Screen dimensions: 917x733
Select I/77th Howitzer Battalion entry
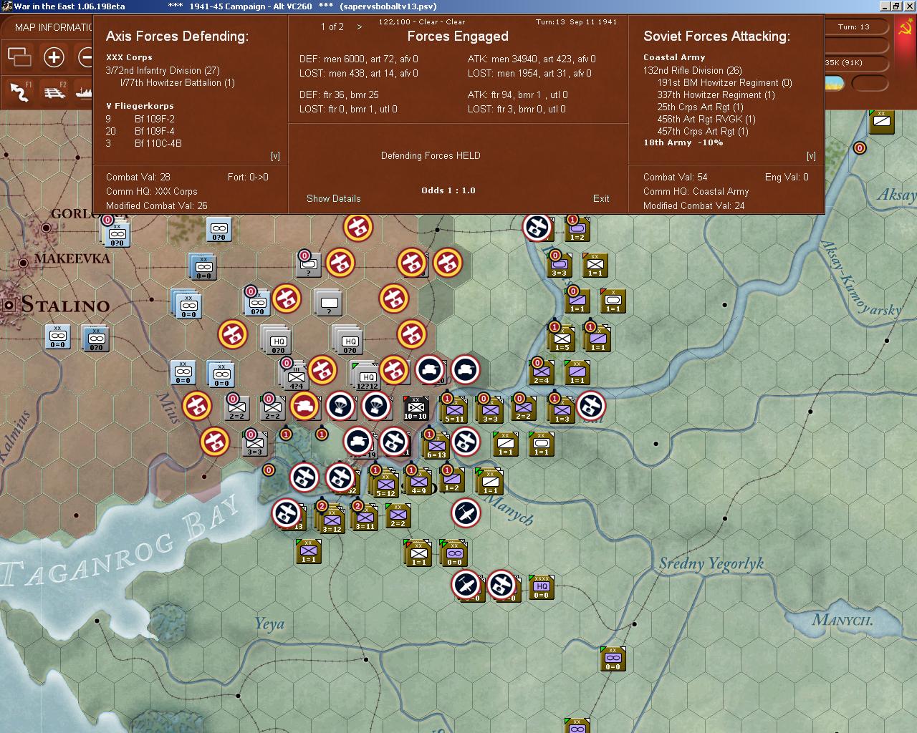[x=177, y=82]
